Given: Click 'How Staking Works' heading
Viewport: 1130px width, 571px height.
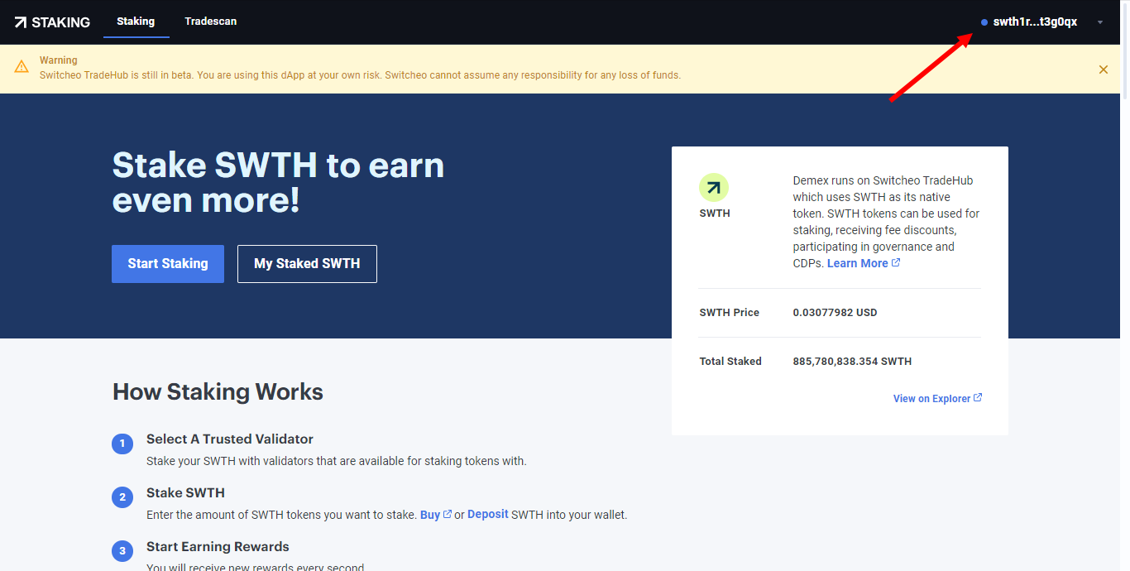Looking at the screenshot, I should [x=218, y=391].
